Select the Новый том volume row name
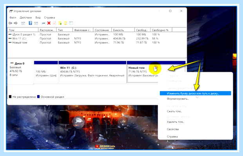 tap(20, 43)
